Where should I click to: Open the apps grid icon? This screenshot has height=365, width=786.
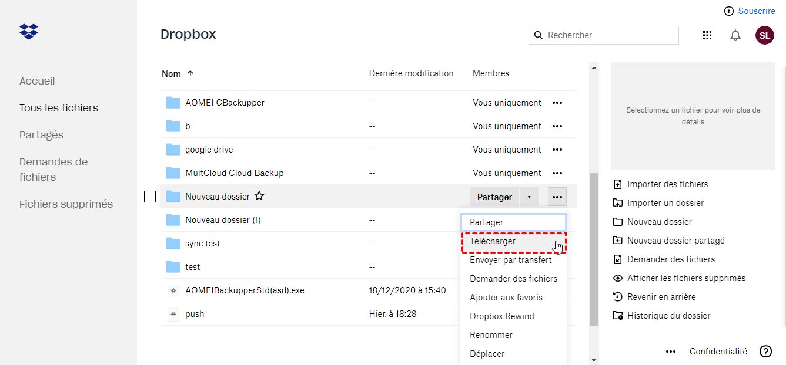point(707,35)
